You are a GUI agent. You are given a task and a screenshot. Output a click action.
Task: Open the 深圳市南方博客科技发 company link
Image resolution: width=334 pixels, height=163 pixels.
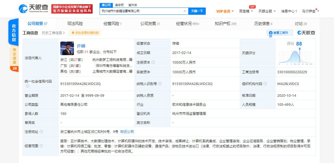[x=114, y=66]
